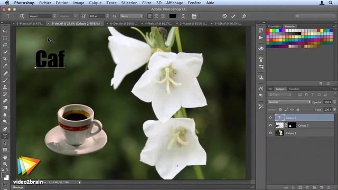Select the Rectangle shape tool

(5, 150)
